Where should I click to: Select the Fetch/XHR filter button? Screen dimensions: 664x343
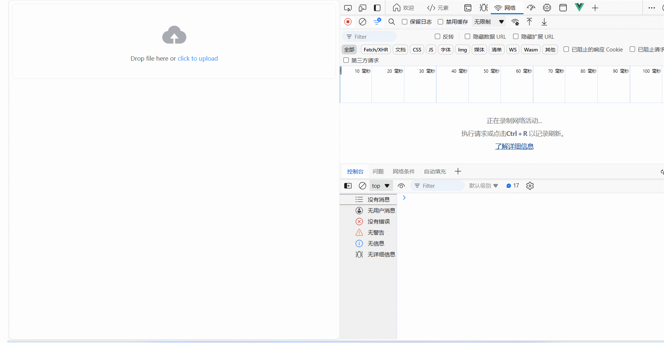click(x=376, y=50)
